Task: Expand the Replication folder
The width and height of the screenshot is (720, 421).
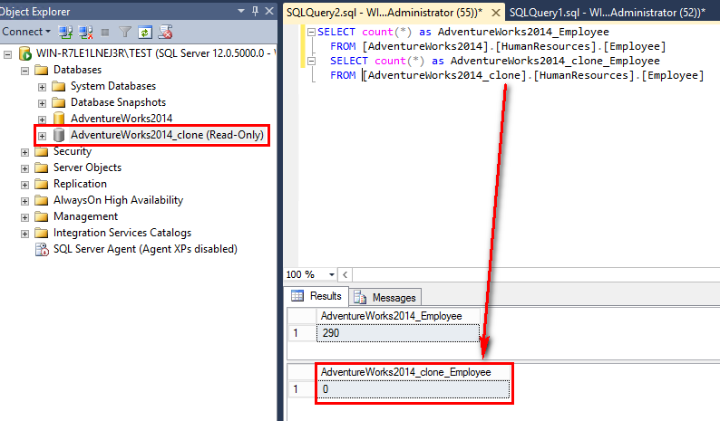Action: (x=24, y=185)
